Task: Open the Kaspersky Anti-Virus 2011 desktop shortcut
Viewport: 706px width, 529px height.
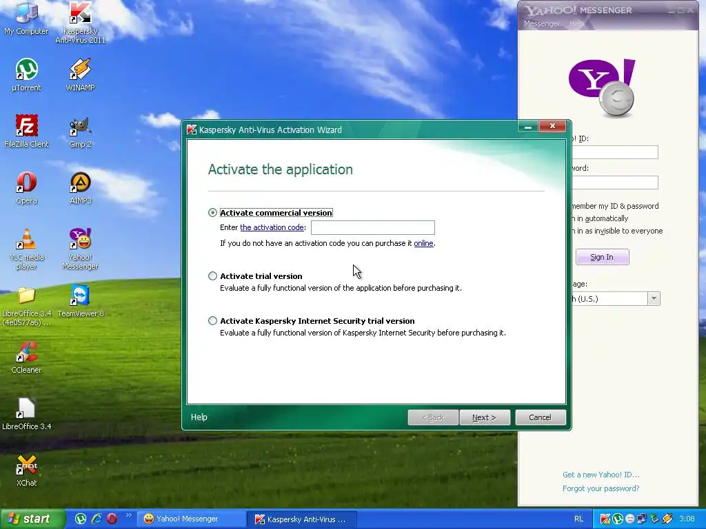Action: click(80, 21)
